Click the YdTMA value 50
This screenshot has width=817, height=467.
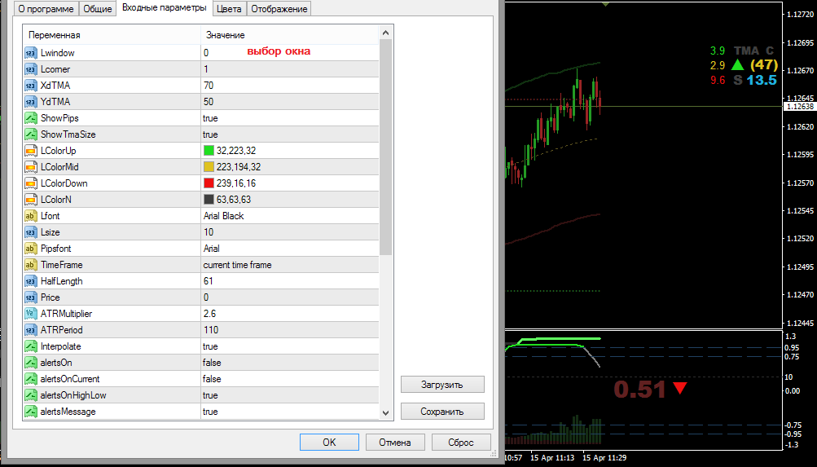[x=209, y=102]
